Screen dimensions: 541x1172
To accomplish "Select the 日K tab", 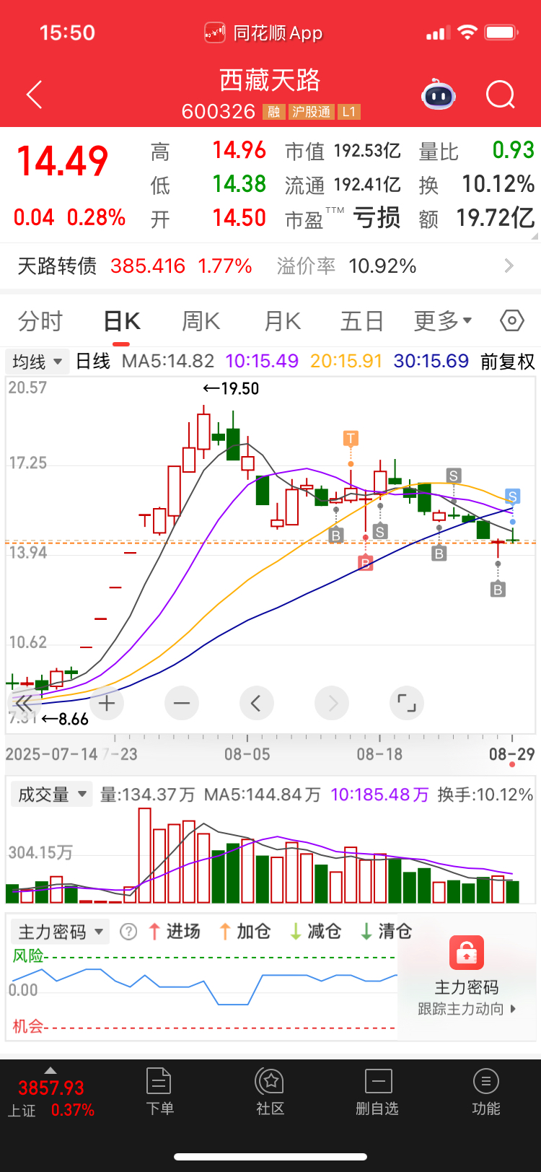I will (121, 320).
